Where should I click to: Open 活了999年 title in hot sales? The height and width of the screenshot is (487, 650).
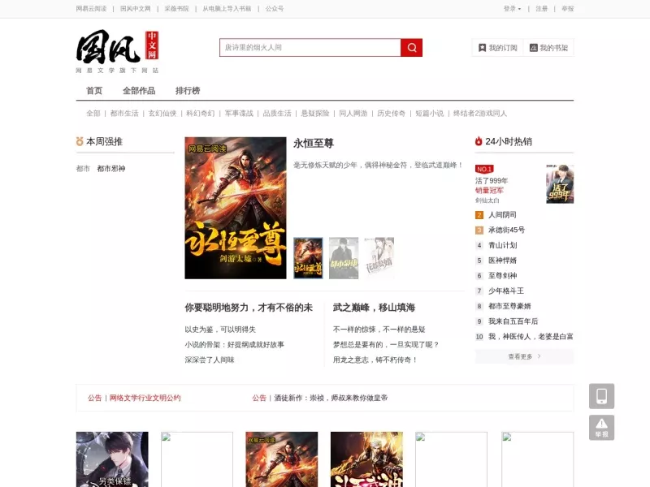492,180
